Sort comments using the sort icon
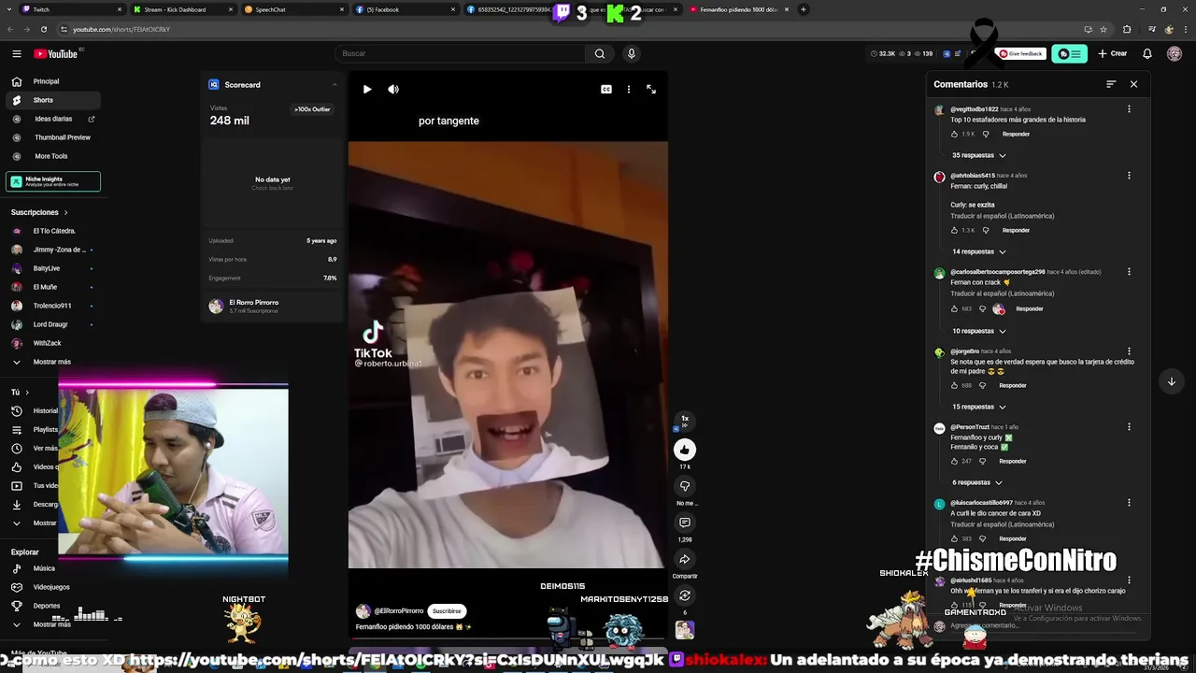The height and width of the screenshot is (673, 1196). [x=1111, y=84]
